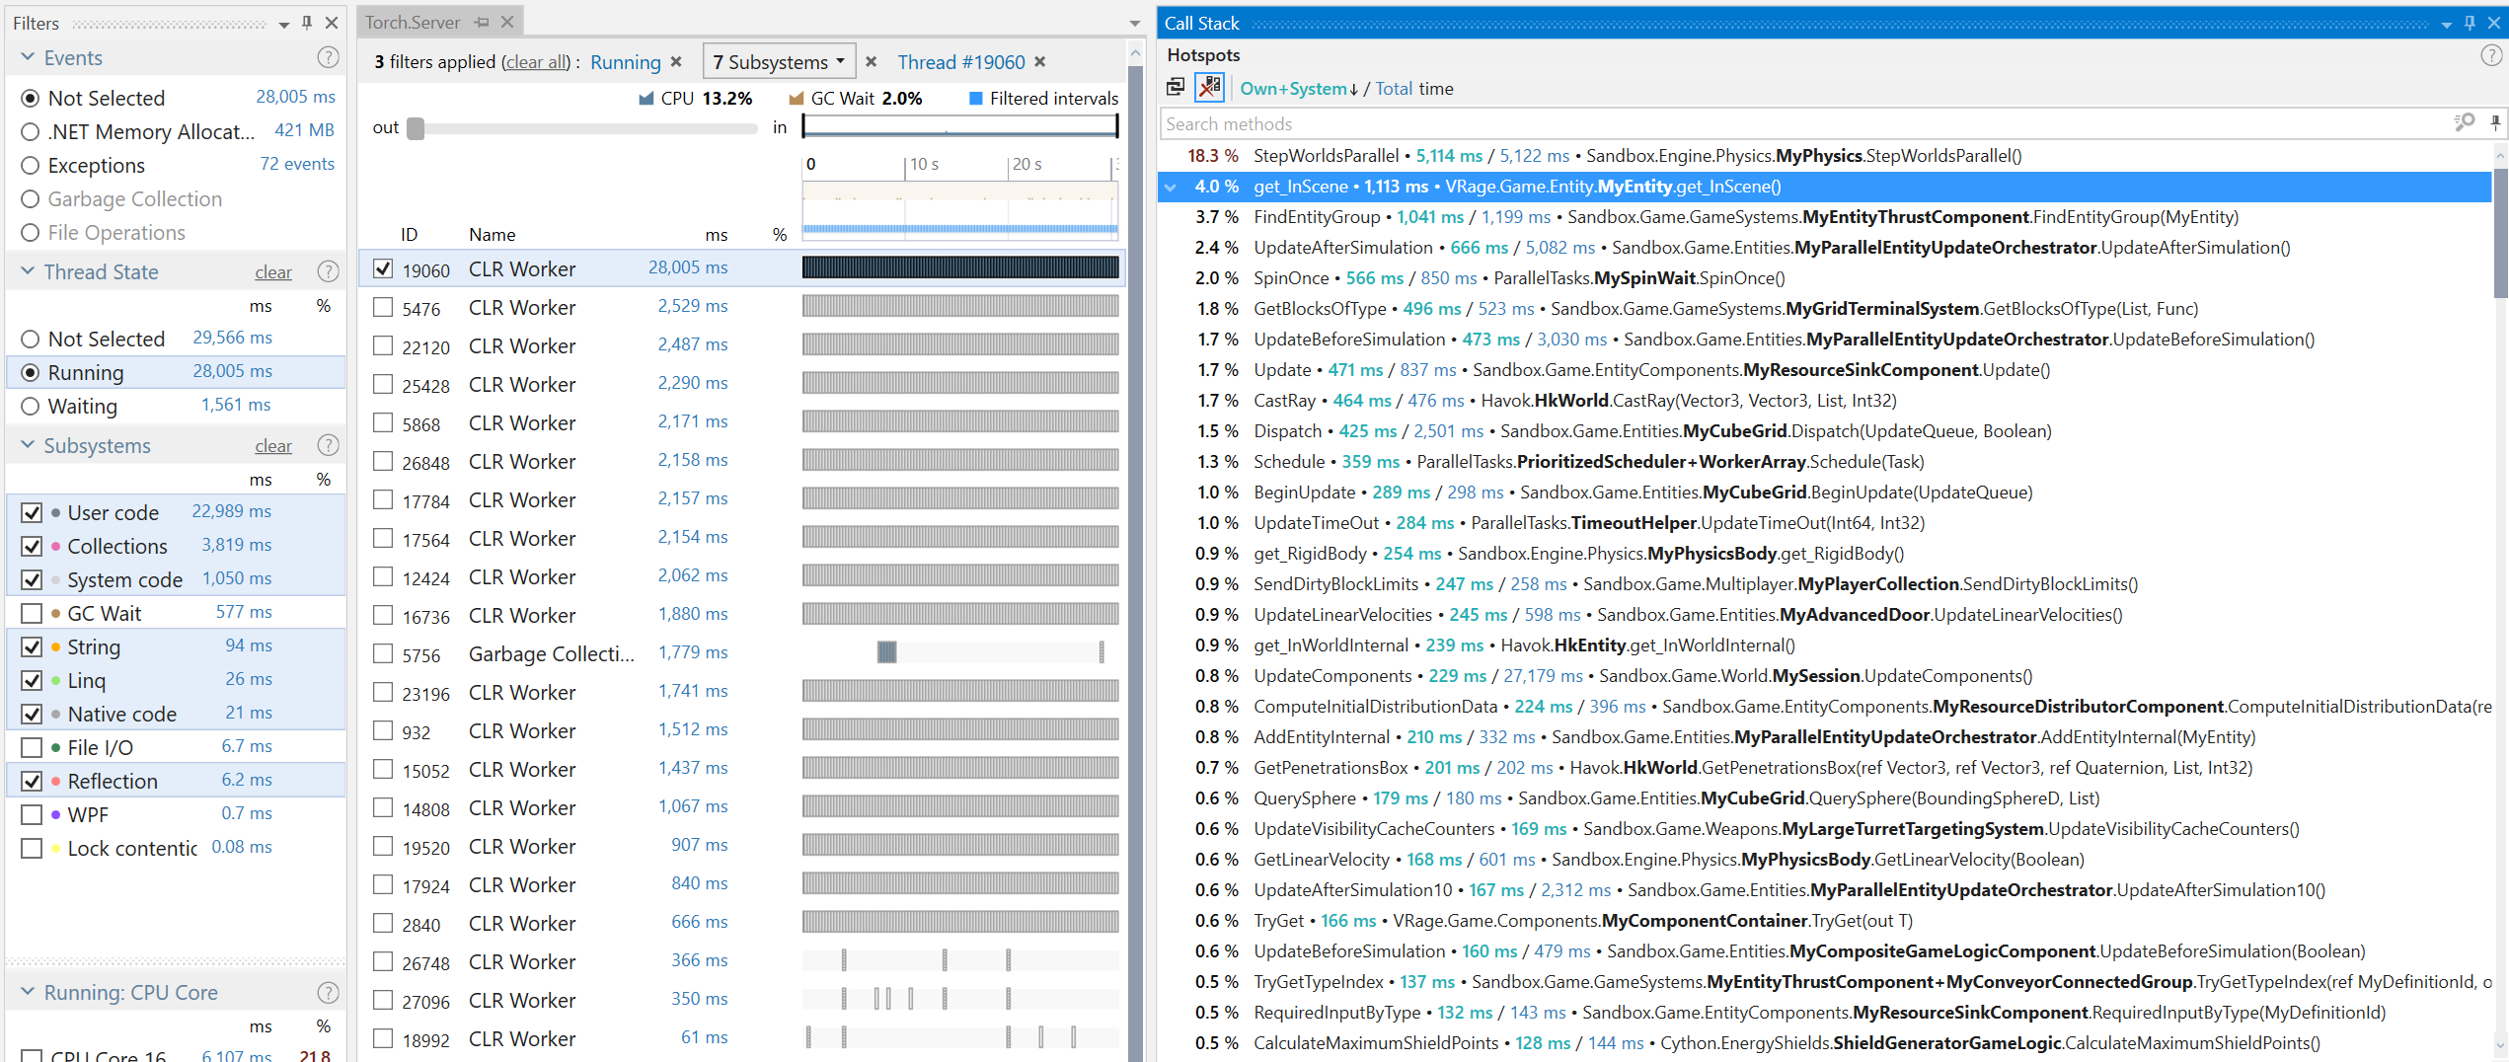Switch to the Torch.Server tab

point(413,22)
